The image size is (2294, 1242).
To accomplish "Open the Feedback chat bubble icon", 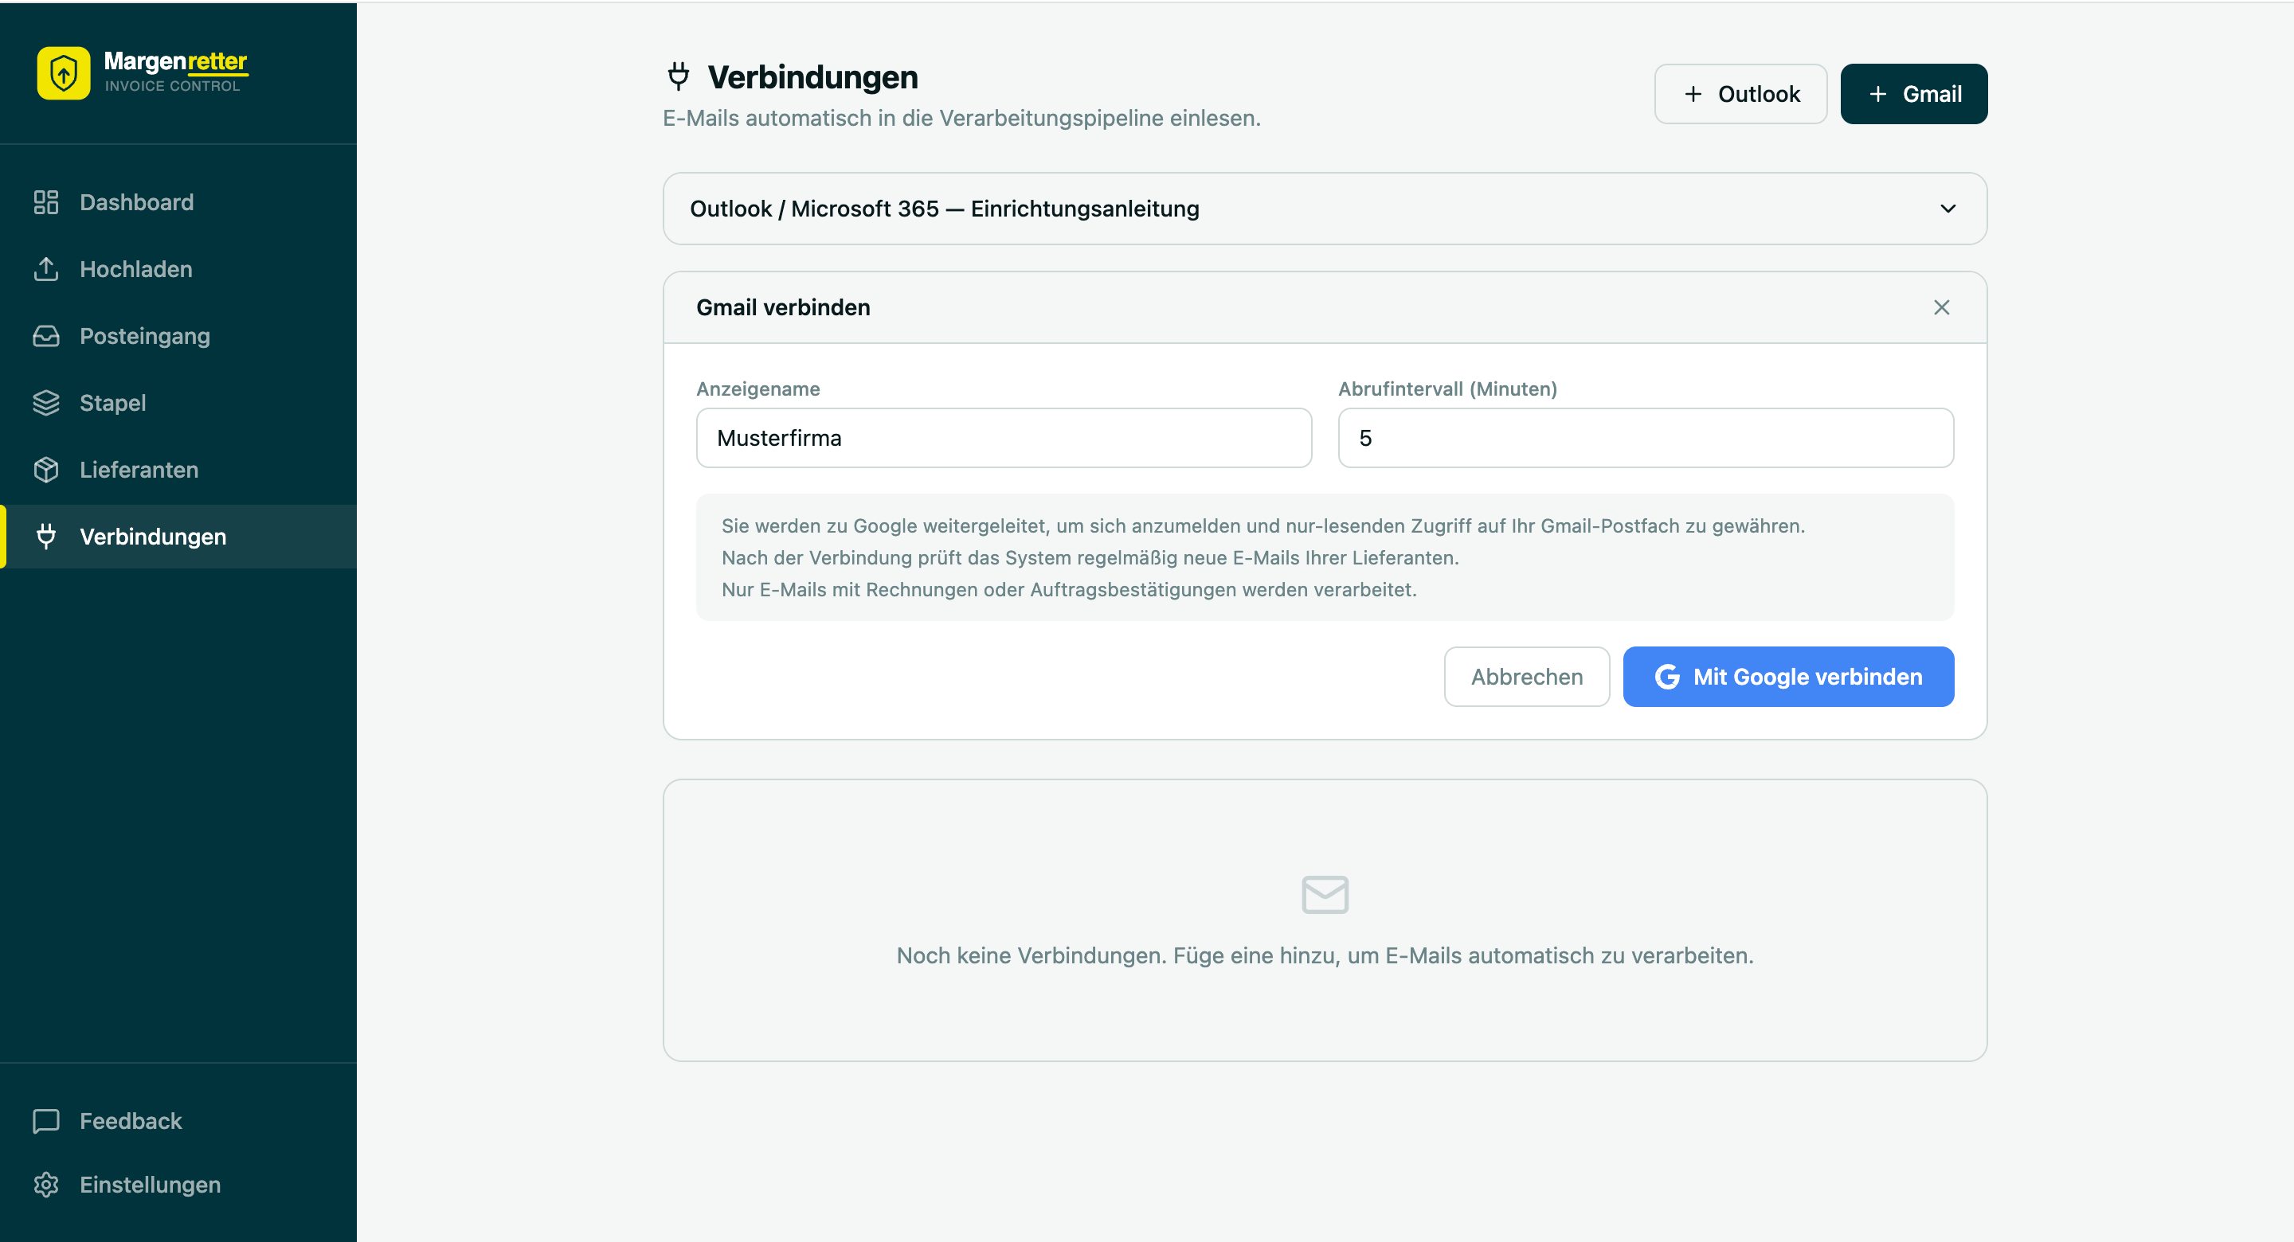I will point(47,1120).
